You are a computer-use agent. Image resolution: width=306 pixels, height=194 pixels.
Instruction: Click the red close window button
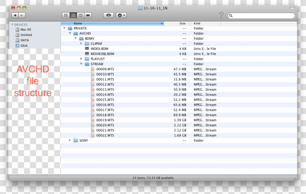(x=13, y=8)
